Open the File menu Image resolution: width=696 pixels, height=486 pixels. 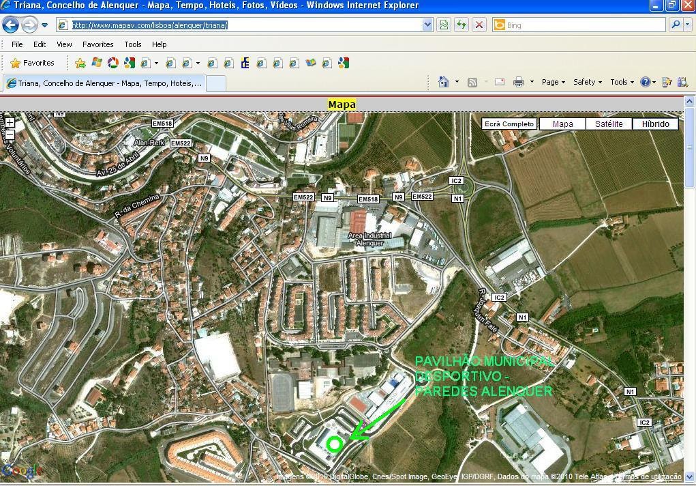(x=17, y=44)
